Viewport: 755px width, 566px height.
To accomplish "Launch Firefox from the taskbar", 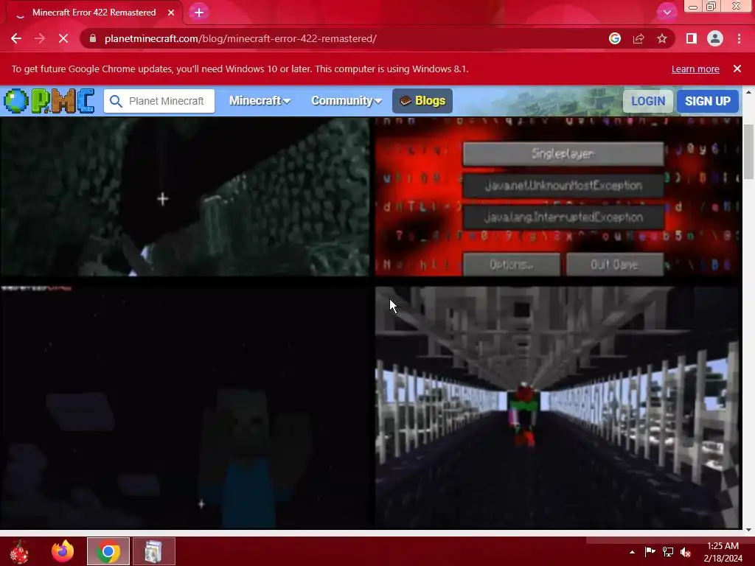I will pos(63,551).
